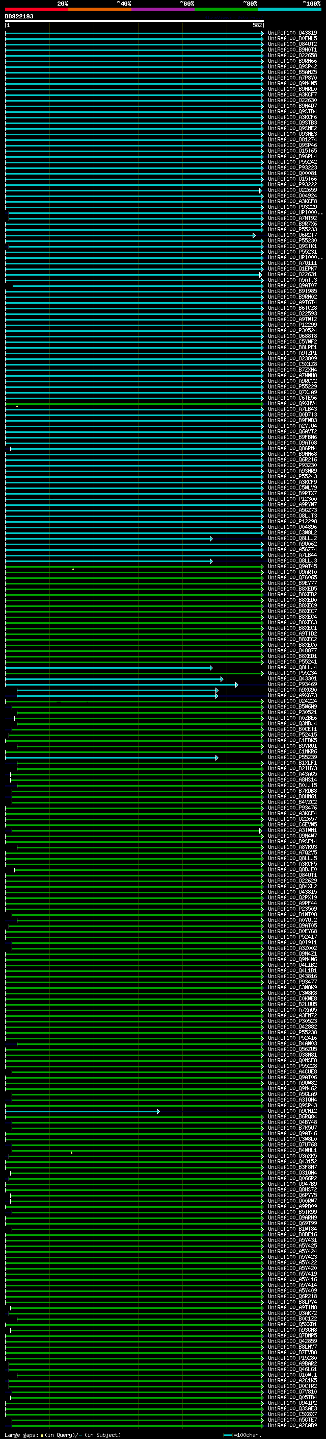Image resolution: width=326 pixels, height=1439 pixels.
Task: Open hit UniRef100_Q6R2I7
Action: 292,235
